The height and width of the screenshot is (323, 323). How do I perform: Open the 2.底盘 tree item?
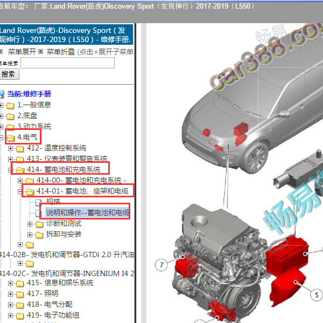click(x=27, y=115)
